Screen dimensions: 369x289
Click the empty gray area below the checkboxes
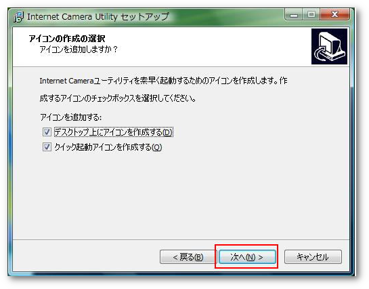click(181, 195)
